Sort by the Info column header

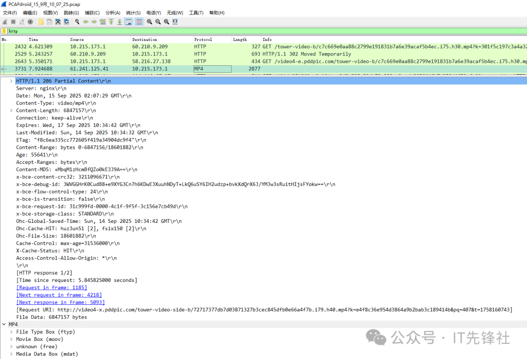pos(394,40)
